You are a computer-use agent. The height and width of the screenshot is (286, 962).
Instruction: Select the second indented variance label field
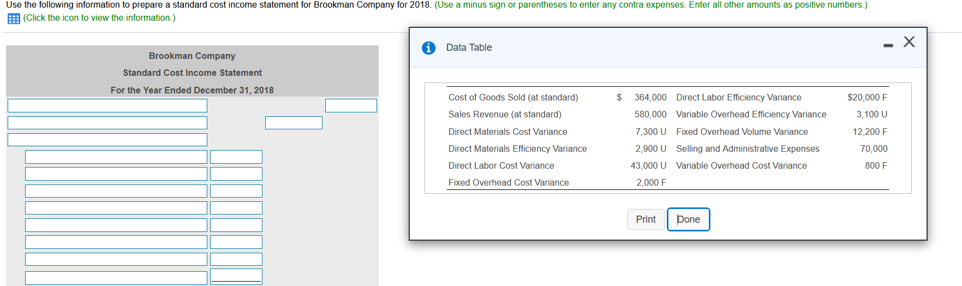[116, 174]
